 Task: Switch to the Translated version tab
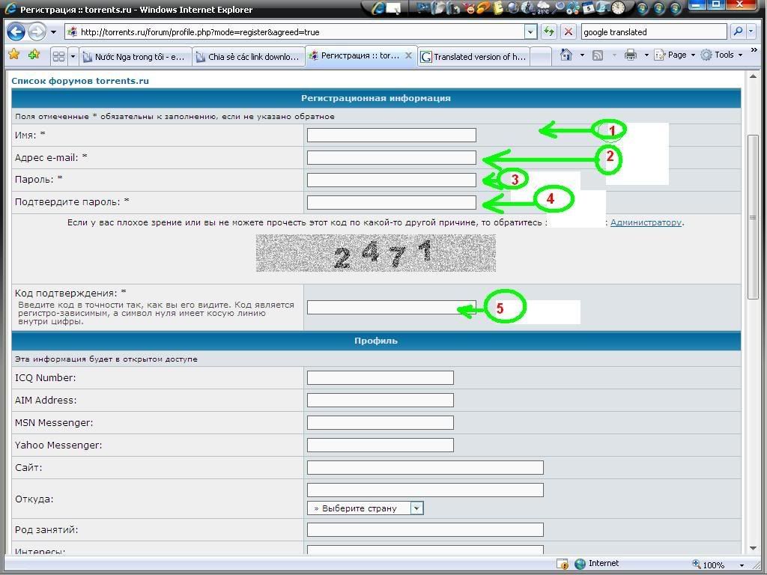point(473,56)
